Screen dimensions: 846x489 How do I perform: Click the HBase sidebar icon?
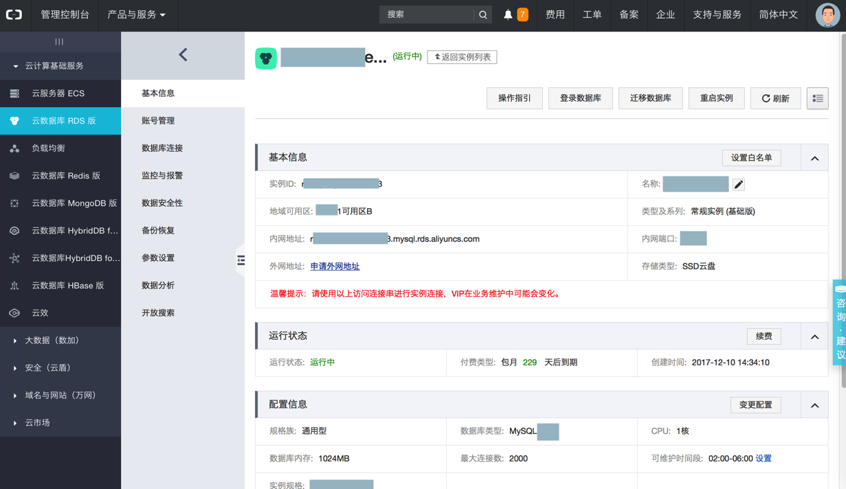14,286
